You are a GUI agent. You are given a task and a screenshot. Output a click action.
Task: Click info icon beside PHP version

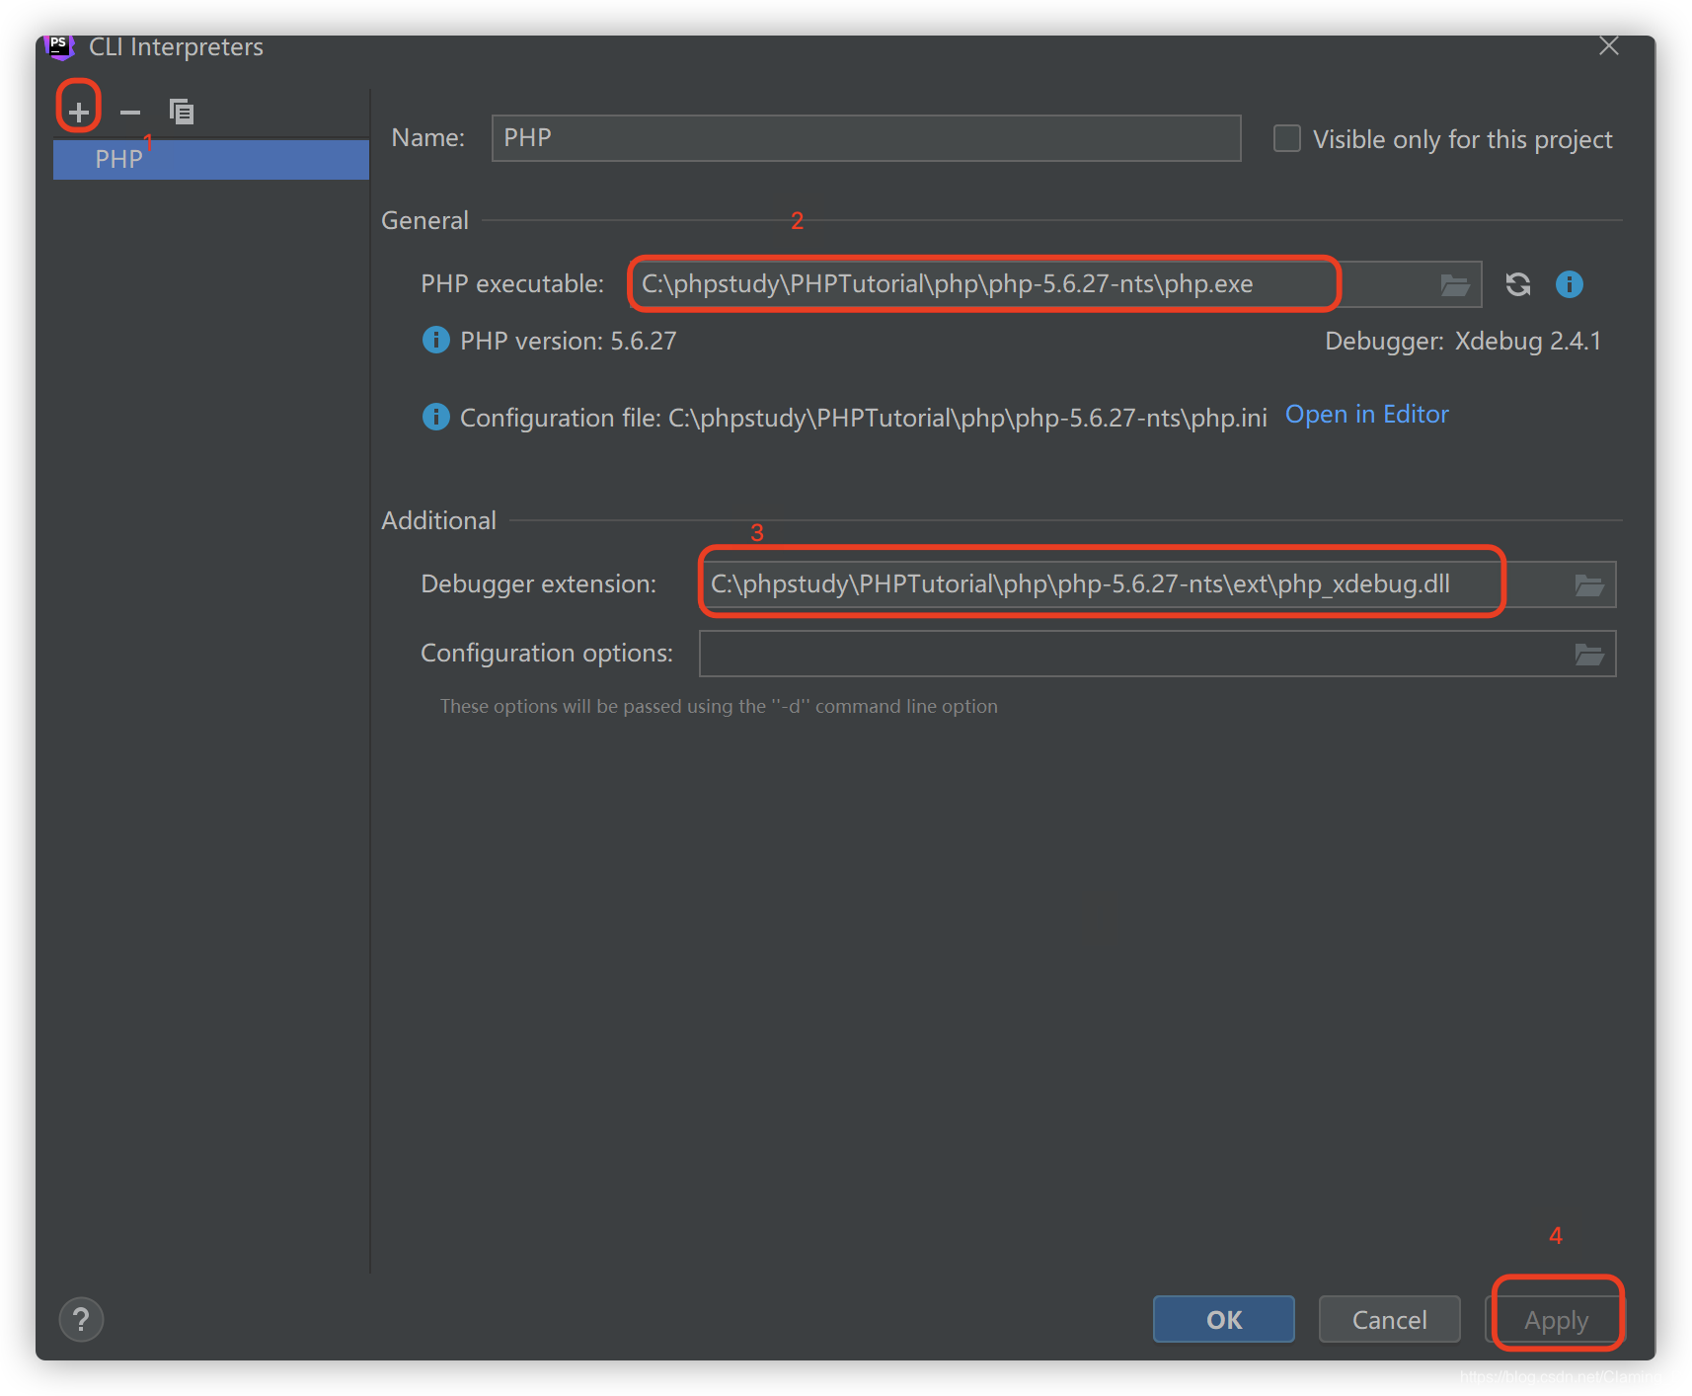click(435, 340)
